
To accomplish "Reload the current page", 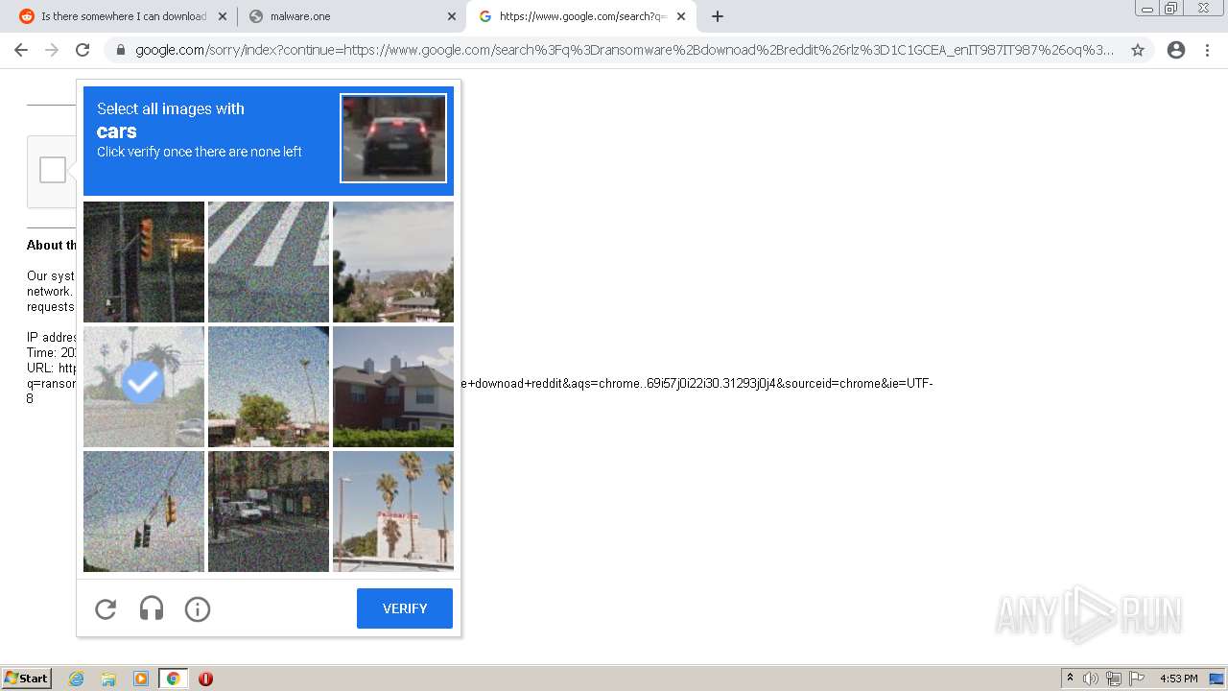I will click(83, 50).
